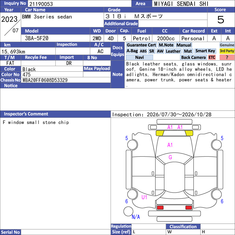Click the red ETC equipment badge

coord(212,57)
